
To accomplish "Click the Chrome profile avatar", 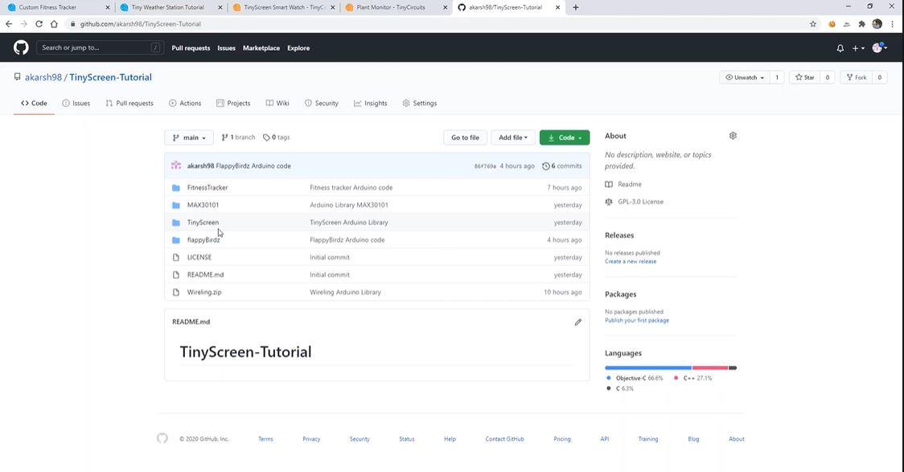I will point(877,23).
